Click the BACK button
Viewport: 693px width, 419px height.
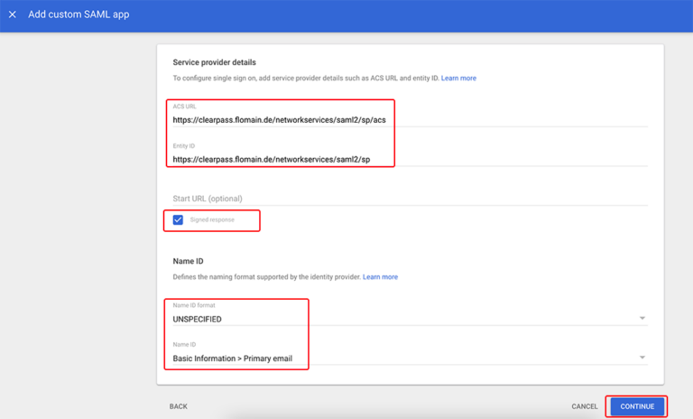point(179,406)
